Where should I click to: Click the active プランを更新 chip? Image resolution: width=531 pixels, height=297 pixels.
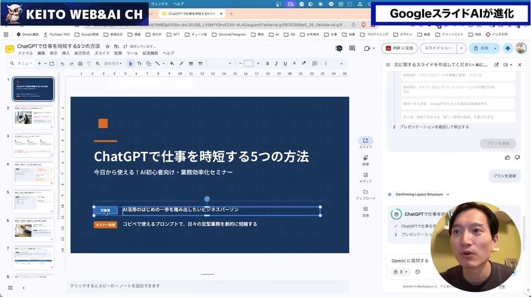pos(506,176)
